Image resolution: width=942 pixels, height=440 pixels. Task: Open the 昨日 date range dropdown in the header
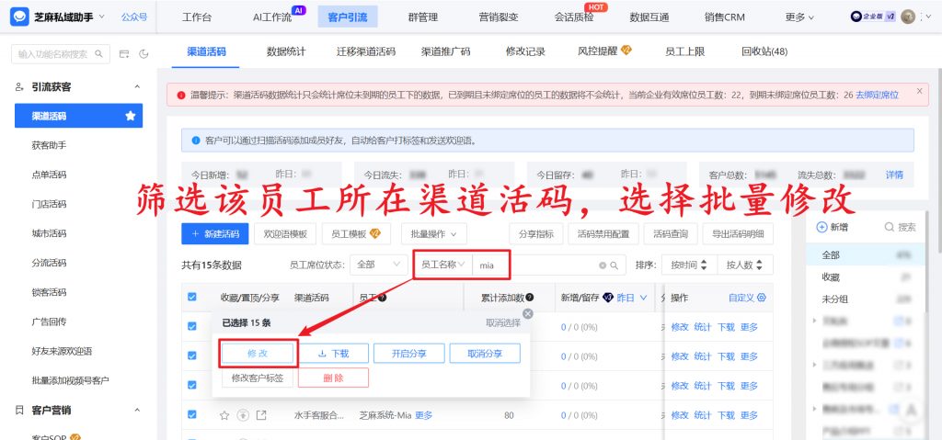[632, 298]
